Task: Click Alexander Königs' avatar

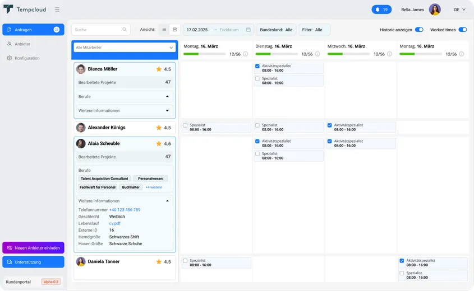Action: [81, 128]
